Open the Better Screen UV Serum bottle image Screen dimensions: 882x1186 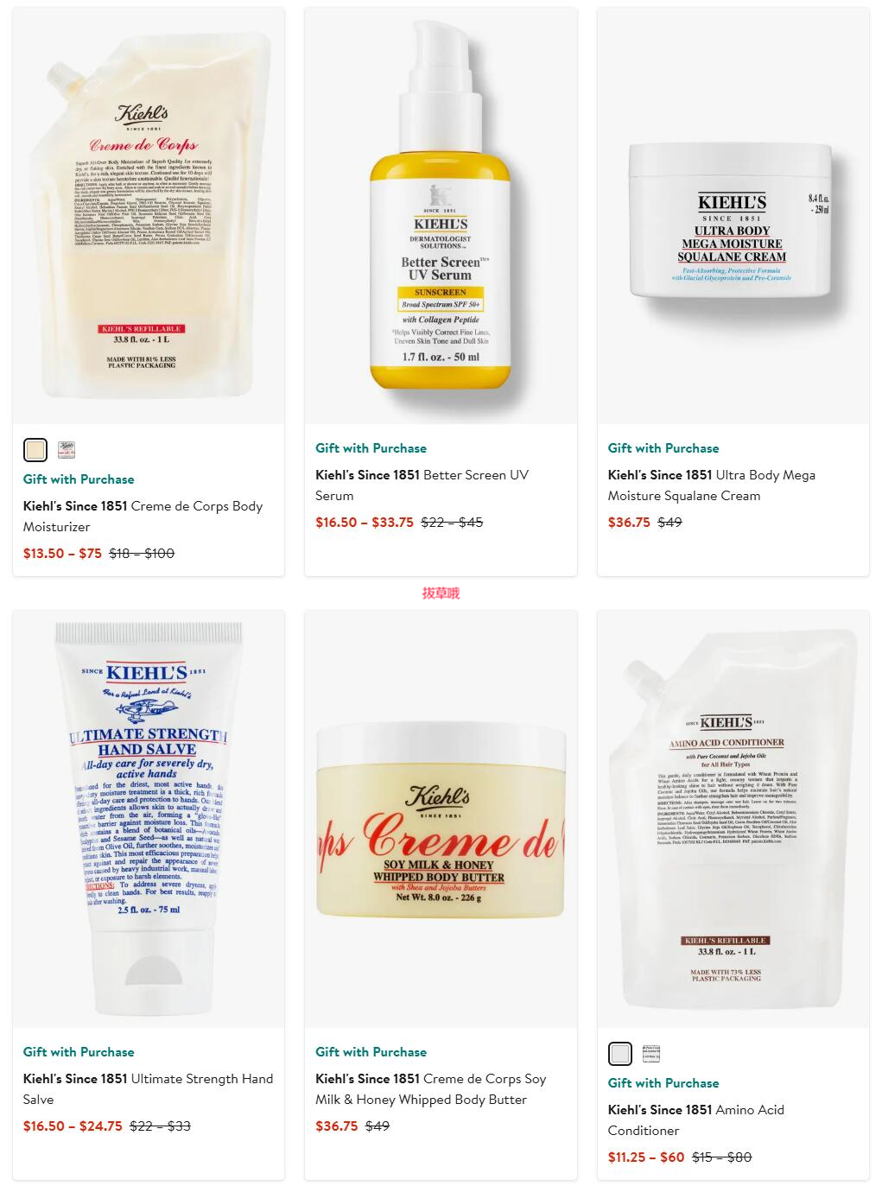[x=441, y=216]
